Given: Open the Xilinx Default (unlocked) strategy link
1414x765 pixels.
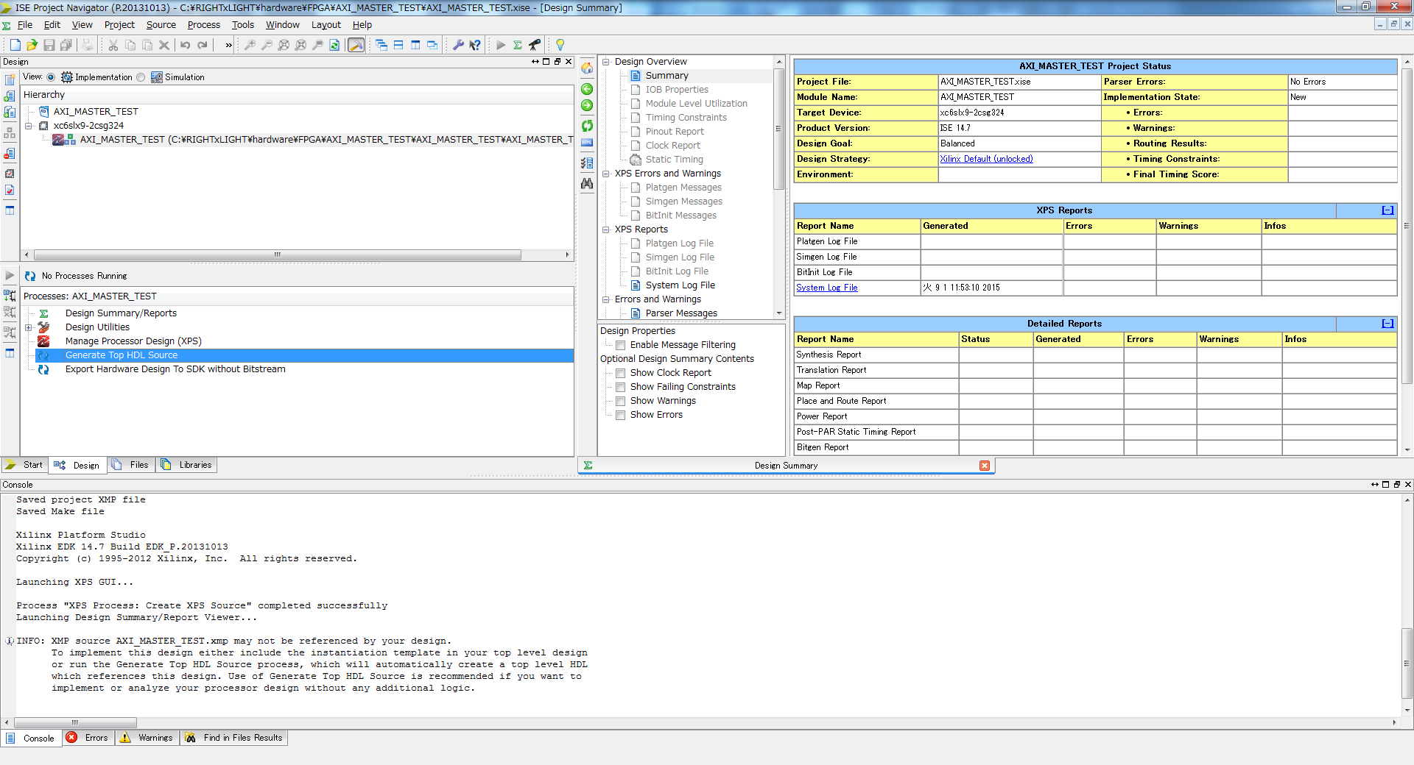Looking at the screenshot, I should click(x=986, y=159).
